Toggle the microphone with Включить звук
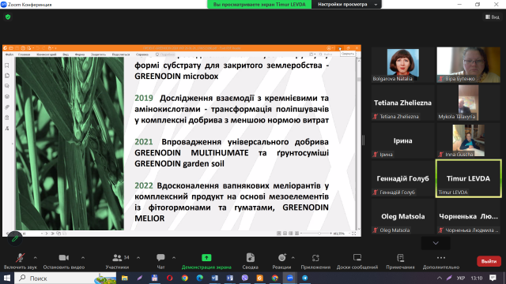 click(21, 261)
